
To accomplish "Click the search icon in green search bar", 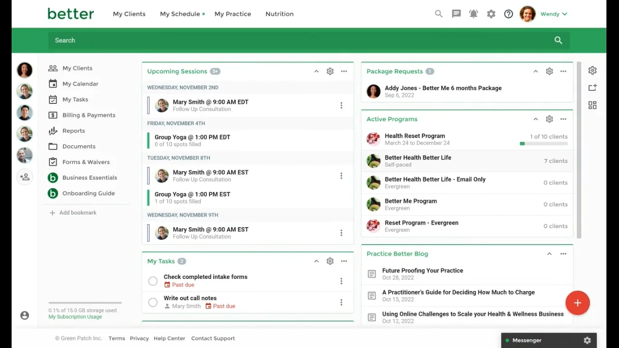I will coord(558,40).
